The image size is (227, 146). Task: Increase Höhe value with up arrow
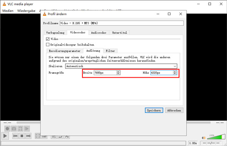click(x=175, y=72)
